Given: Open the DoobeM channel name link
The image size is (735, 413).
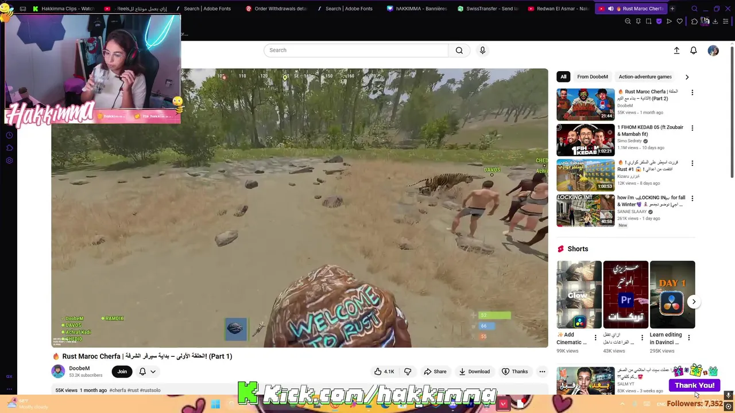Looking at the screenshot, I should pyautogui.click(x=79, y=368).
